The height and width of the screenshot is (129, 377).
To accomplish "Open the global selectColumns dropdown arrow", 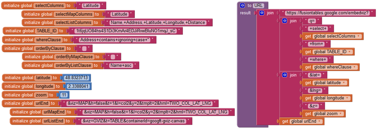I will click(359, 36).
